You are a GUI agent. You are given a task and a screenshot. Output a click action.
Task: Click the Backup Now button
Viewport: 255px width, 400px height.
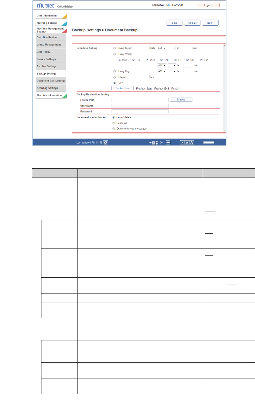pyautogui.click(x=122, y=88)
